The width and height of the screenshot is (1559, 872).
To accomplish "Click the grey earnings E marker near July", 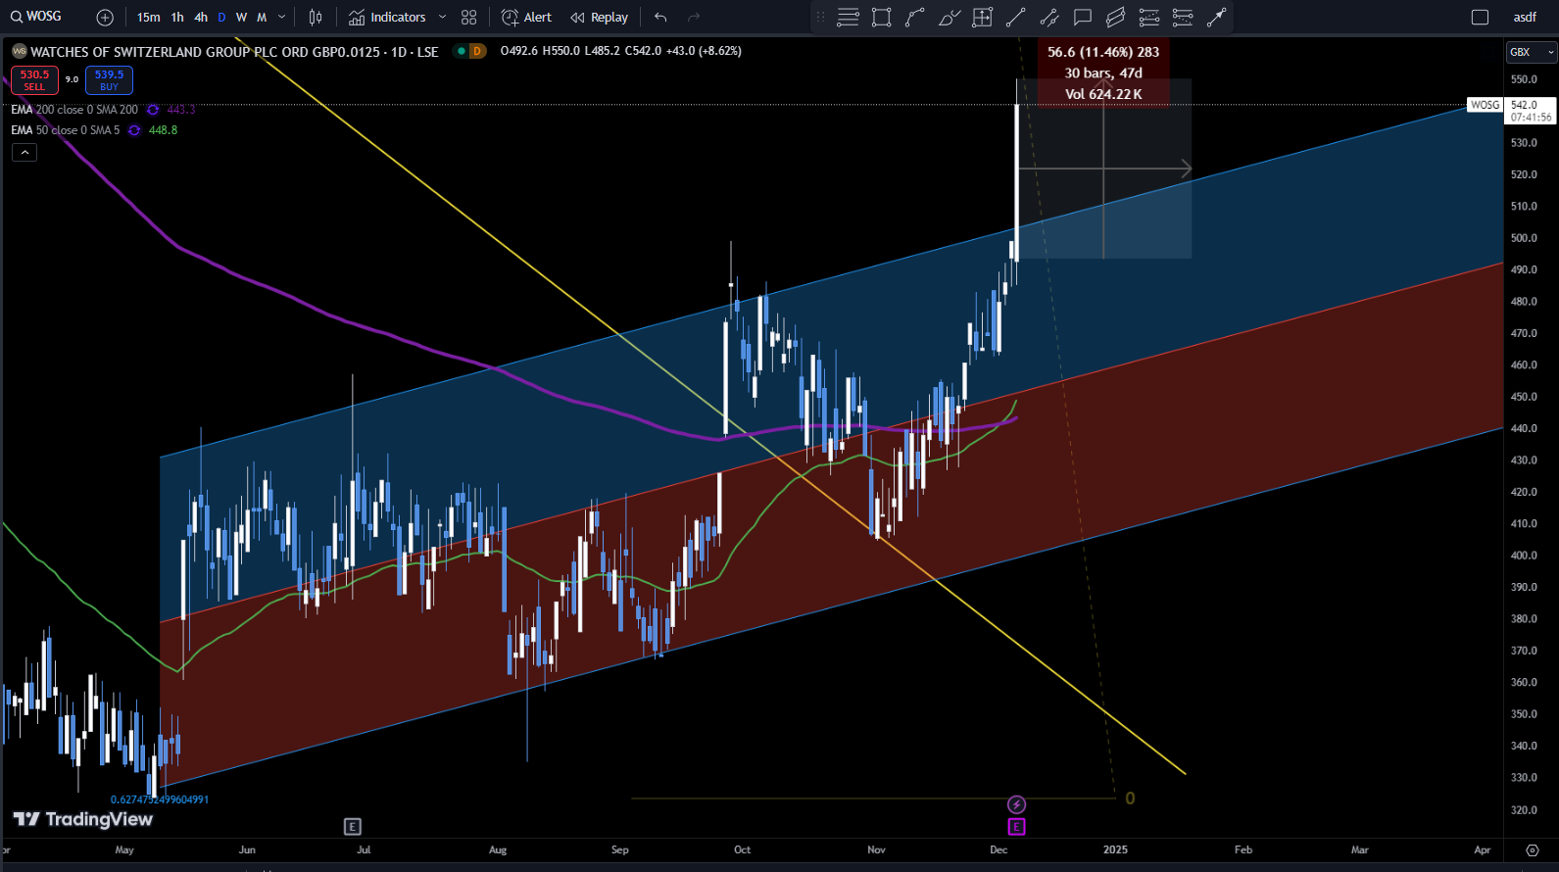I will (353, 827).
